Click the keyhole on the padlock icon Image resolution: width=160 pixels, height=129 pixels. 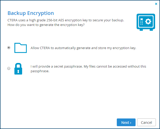pos(18,71)
